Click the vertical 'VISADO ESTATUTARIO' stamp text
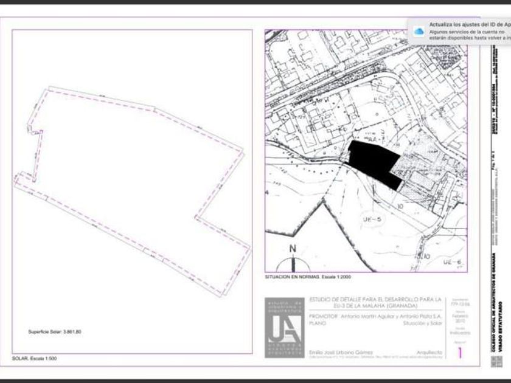 [501, 326]
